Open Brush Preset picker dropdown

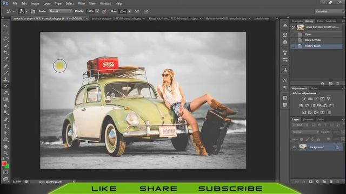pos(26,11)
